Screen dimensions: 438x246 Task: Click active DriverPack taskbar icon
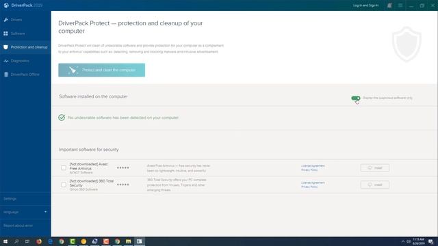point(140,241)
